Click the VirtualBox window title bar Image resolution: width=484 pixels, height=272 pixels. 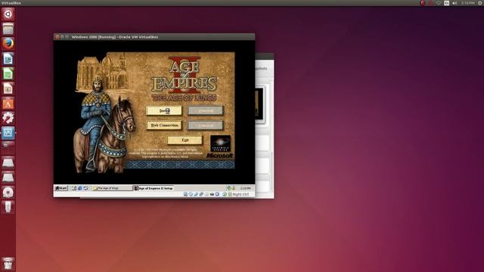[154, 37]
